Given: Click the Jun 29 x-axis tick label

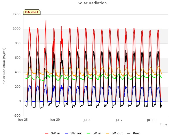Looking at the screenshot, I should pyautogui.click(x=55, y=120).
